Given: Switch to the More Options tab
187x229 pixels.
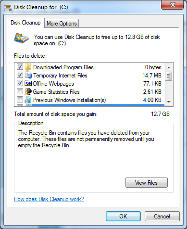Looking at the screenshot, I should pyautogui.click(x=62, y=24).
